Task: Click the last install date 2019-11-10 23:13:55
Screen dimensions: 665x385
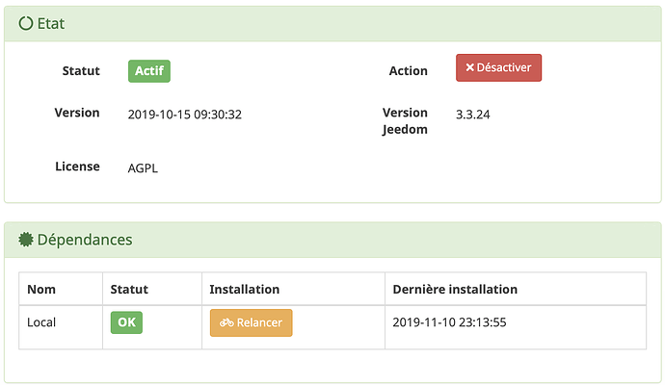Action: click(x=449, y=322)
